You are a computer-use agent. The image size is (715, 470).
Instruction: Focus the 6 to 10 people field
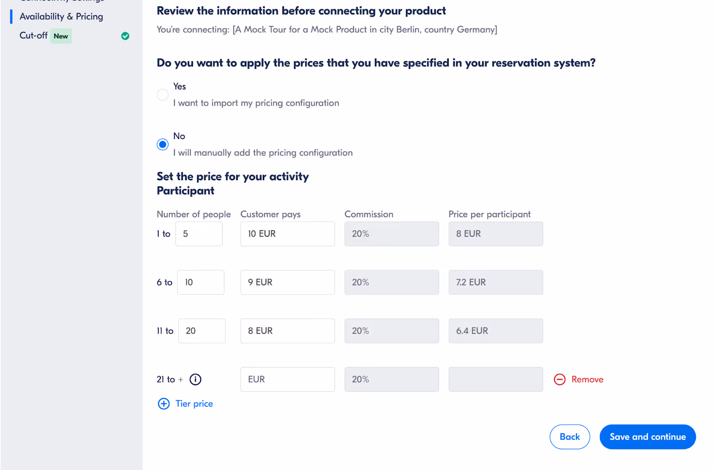point(201,282)
